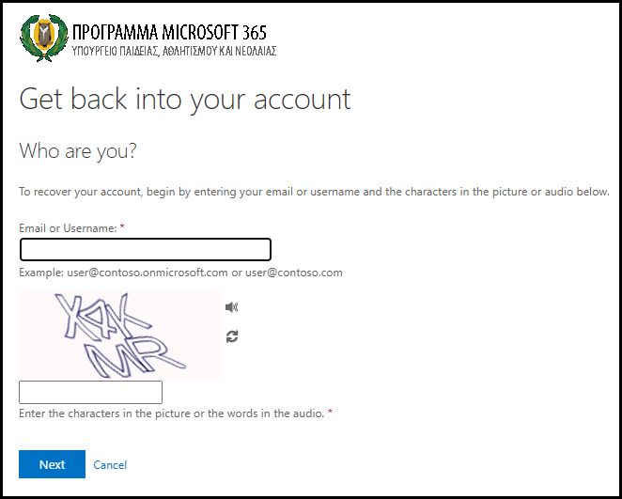Click the Cancel link
Viewport: 622px width, 499px height.
110,465
